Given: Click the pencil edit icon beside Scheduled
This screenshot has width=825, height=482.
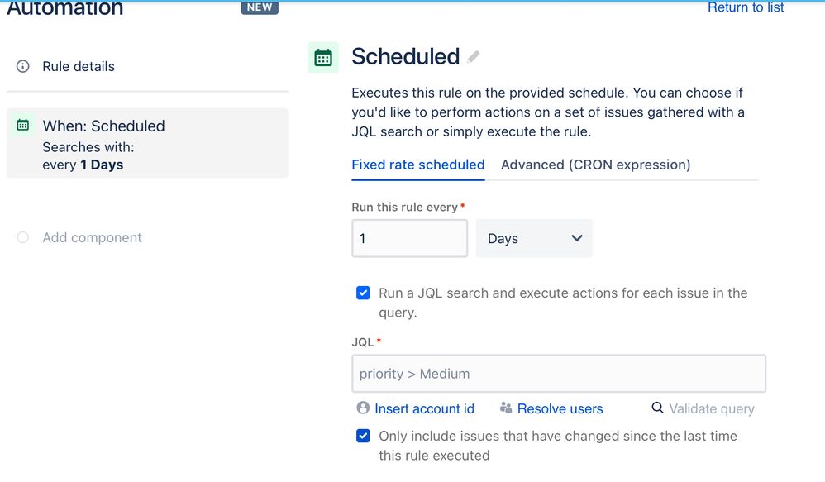Looking at the screenshot, I should point(474,57).
